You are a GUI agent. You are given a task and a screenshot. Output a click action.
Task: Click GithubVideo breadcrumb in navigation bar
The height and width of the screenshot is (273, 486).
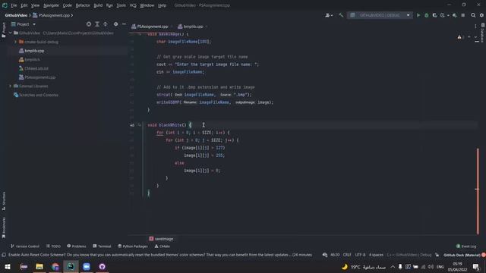pyautogui.click(x=16, y=15)
